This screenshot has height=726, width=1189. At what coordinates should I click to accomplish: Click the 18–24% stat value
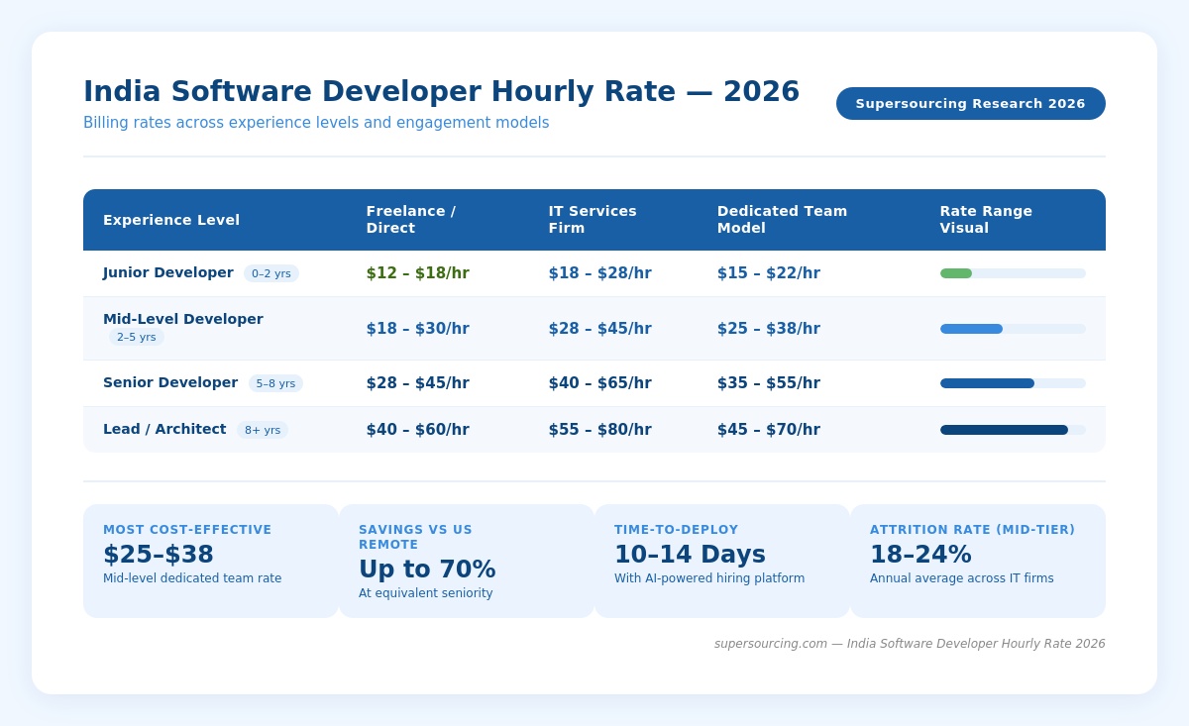(920, 555)
